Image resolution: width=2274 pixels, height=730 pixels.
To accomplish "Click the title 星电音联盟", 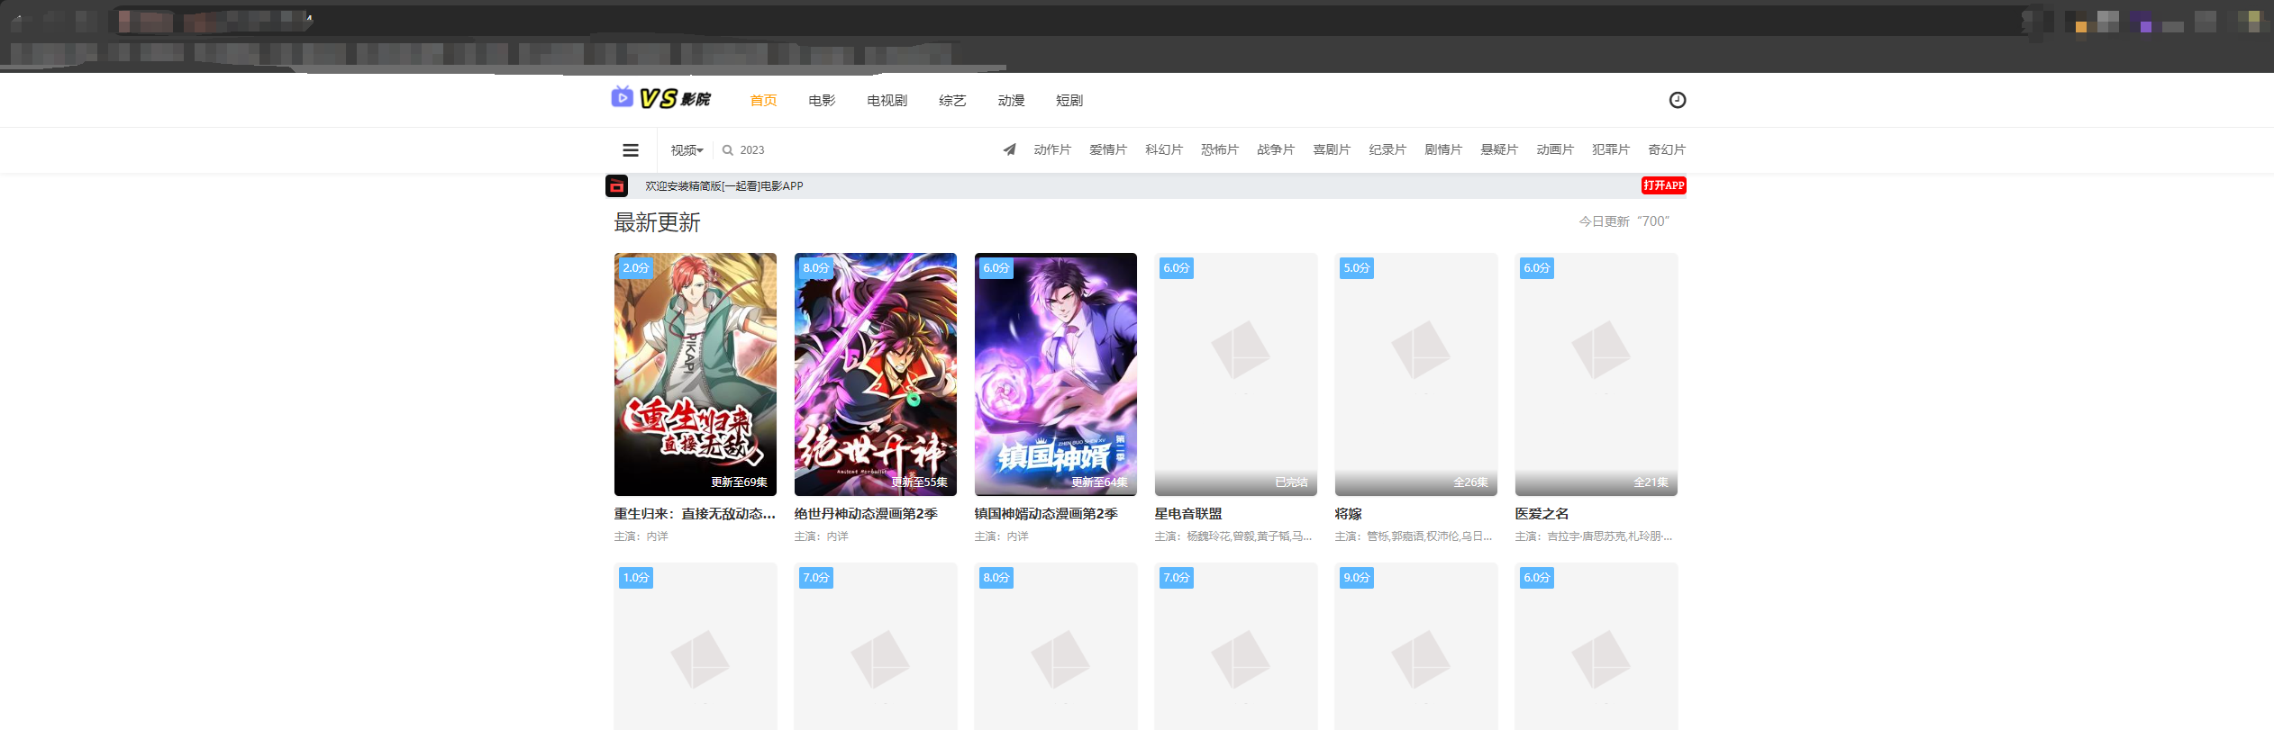I will coord(1188,514).
